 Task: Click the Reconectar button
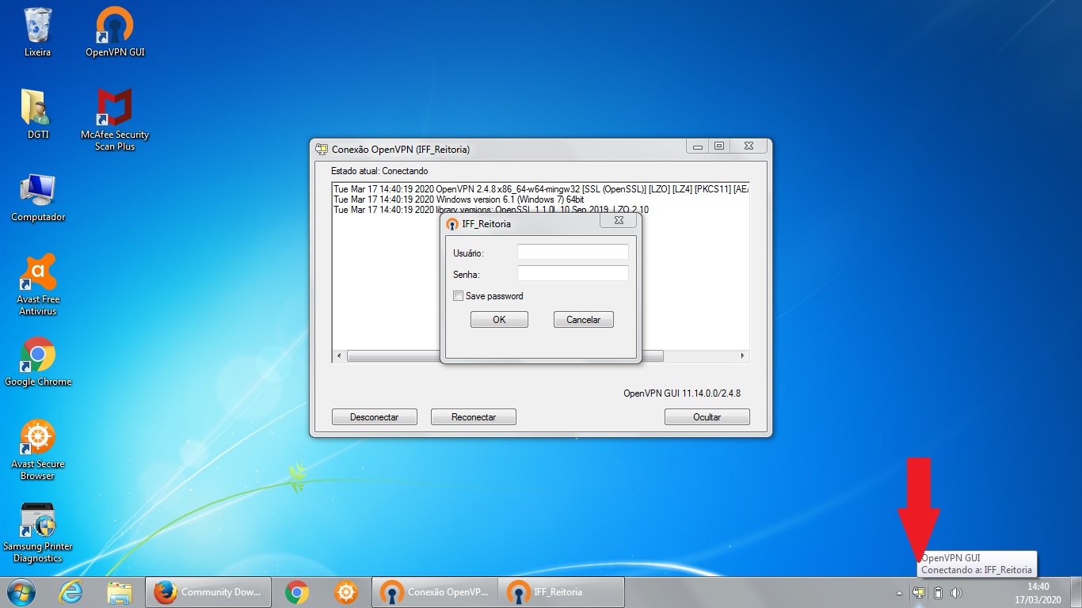474,417
